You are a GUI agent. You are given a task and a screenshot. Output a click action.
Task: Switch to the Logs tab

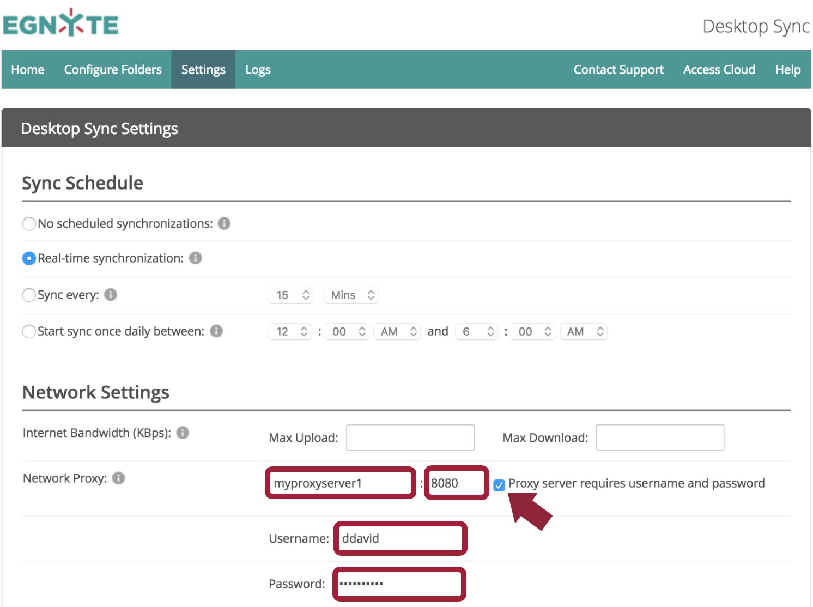click(258, 70)
